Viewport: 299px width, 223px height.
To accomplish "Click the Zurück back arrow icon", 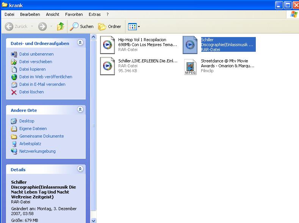I will coord(9,26).
